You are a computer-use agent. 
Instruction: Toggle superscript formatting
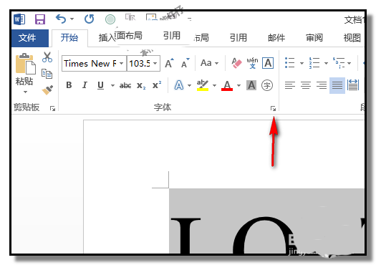[157, 85]
